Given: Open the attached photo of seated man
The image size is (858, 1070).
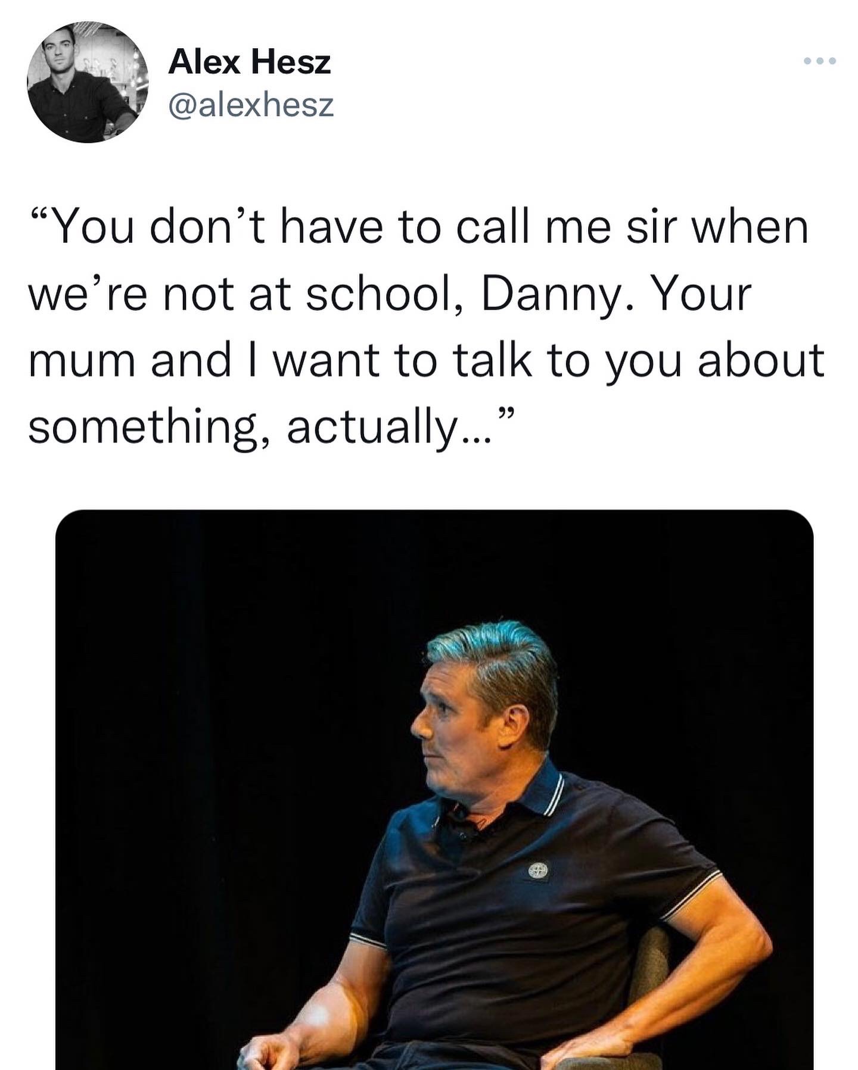Looking at the screenshot, I should point(434,790).
